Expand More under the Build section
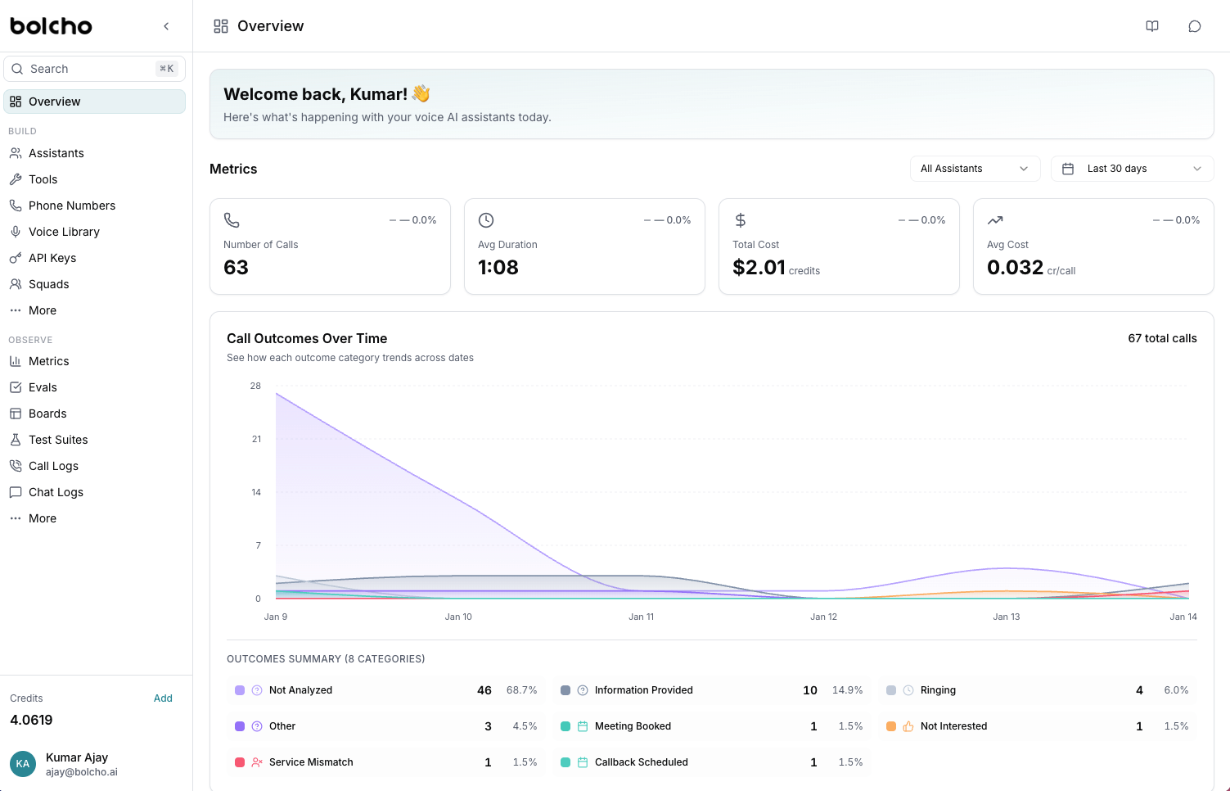Screen dimensions: 1230x791 (x=94, y=310)
